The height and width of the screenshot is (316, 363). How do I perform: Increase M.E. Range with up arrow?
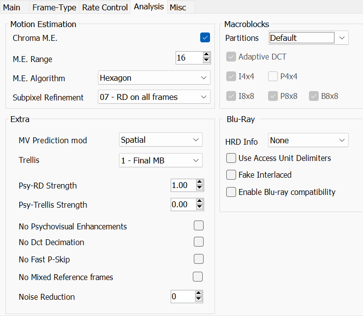click(x=207, y=55)
